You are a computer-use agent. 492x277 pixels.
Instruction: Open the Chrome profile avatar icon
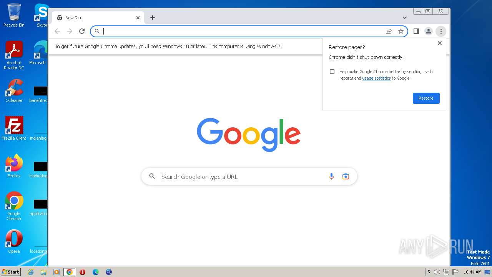(428, 31)
